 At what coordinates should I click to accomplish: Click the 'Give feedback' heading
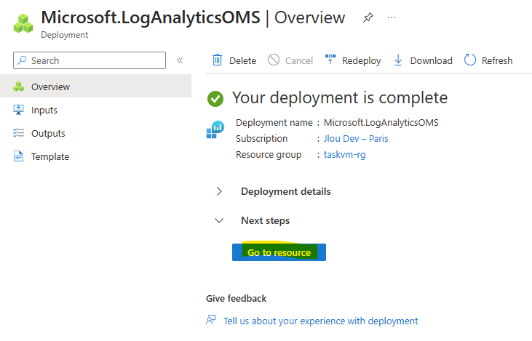(x=236, y=299)
